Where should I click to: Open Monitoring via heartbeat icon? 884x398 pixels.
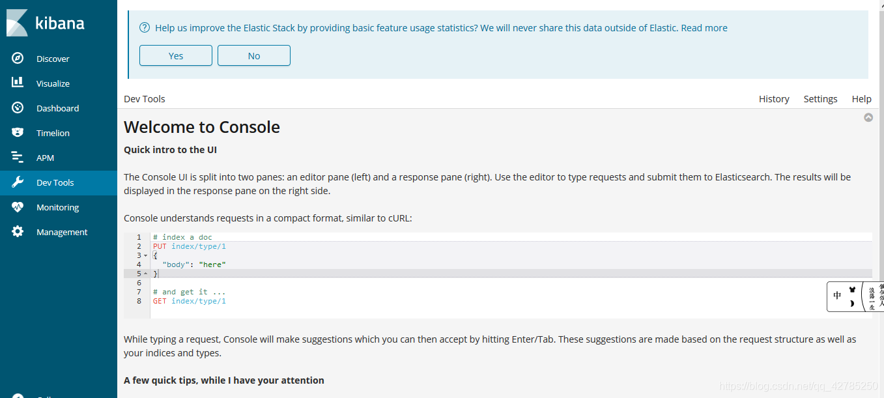pyautogui.click(x=18, y=207)
